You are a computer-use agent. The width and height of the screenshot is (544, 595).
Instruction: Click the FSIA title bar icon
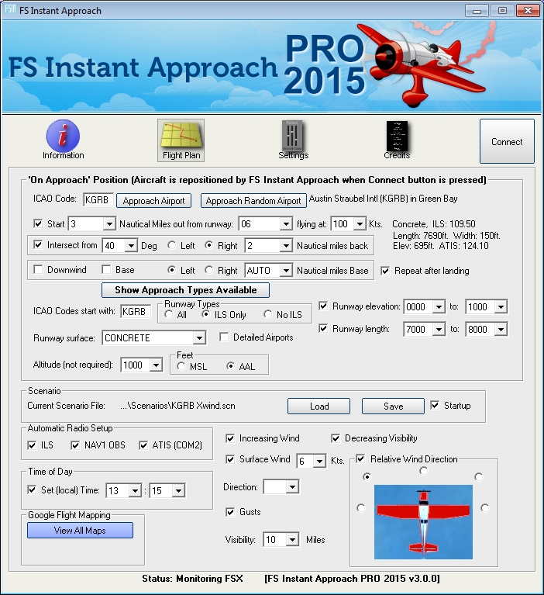pyautogui.click(x=10, y=10)
